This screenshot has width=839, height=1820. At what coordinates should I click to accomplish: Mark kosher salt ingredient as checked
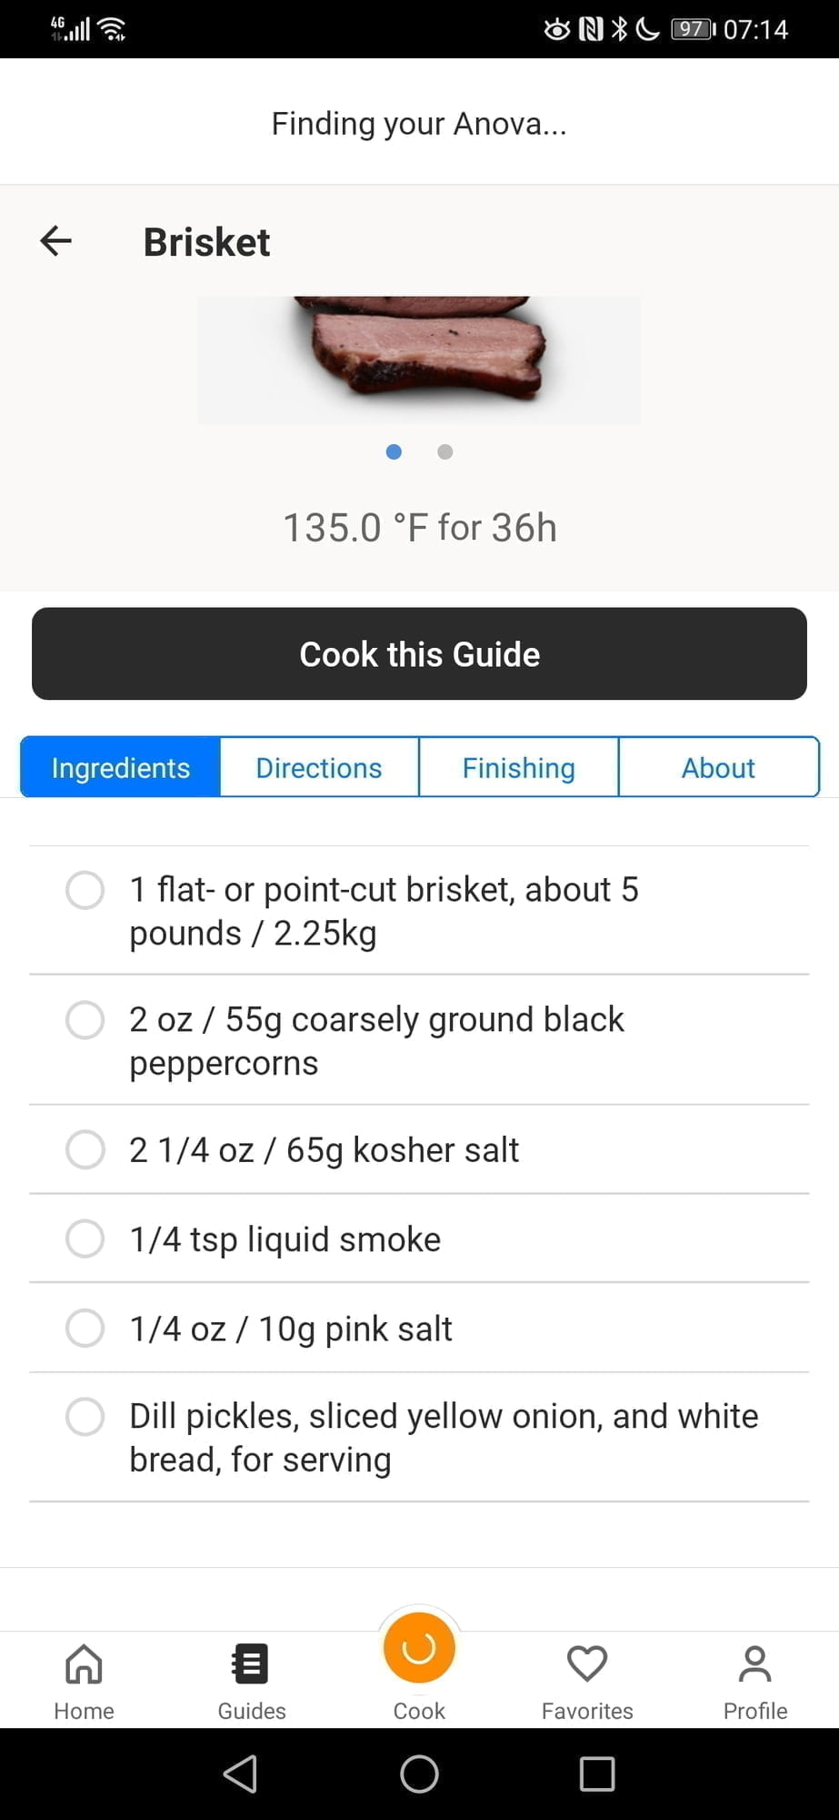pyautogui.click(x=85, y=1149)
